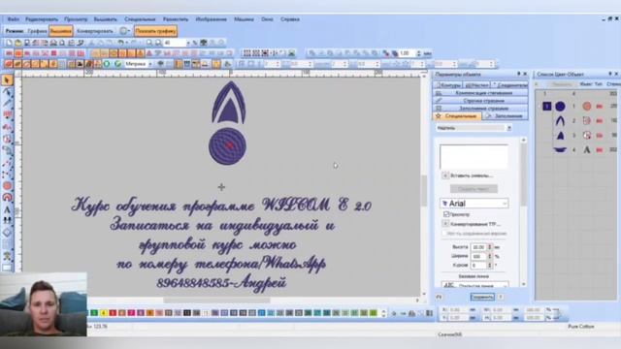Open the zoom level dropdown arrow

[x=187, y=43]
